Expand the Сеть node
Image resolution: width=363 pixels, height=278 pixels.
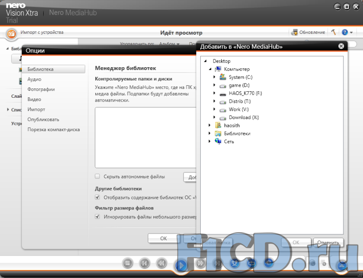(210, 141)
